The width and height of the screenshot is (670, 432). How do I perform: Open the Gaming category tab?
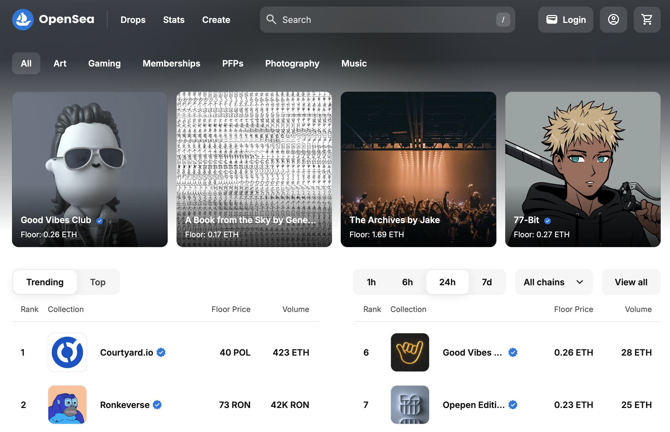pos(104,63)
